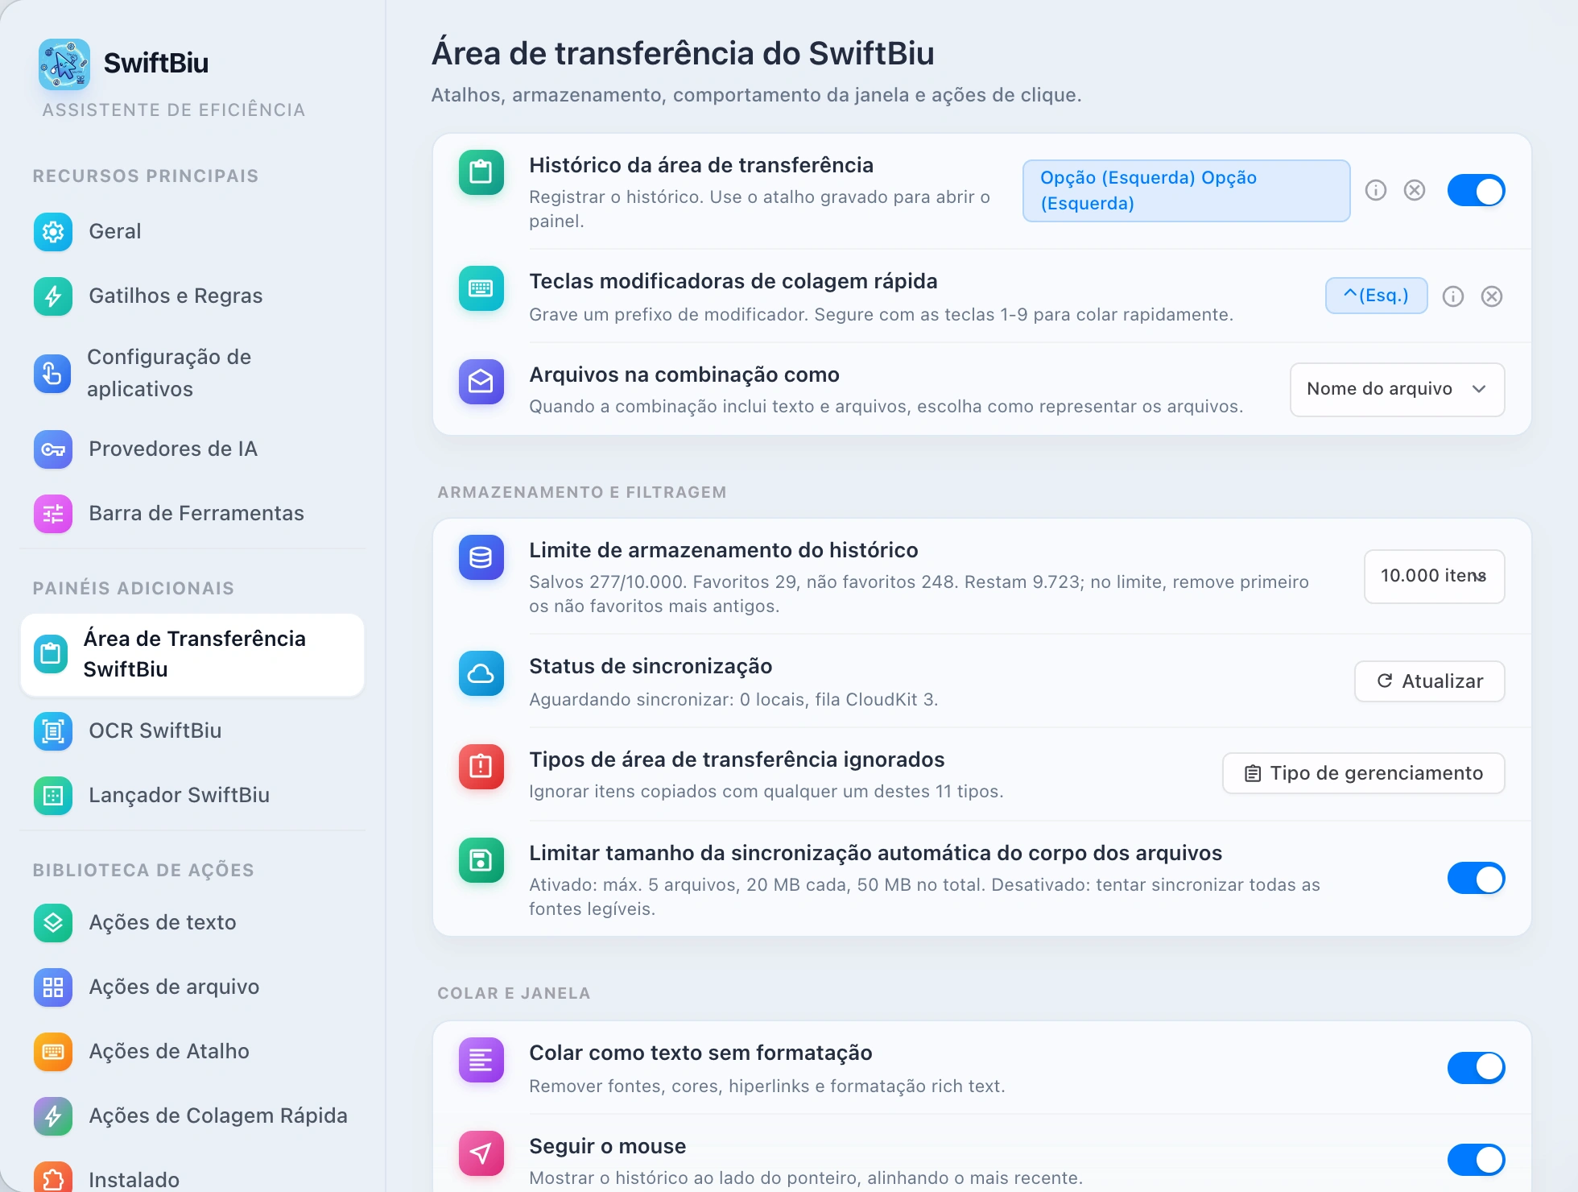Click the Barra de Ferramentas sliders icon
This screenshot has width=1578, height=1192.
tap(53, 514)
